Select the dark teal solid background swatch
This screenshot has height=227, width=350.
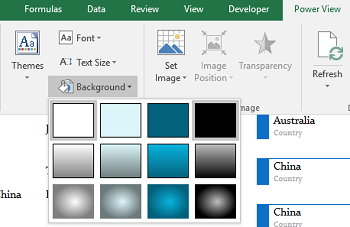pyautogui.click(x=168, y=120)
